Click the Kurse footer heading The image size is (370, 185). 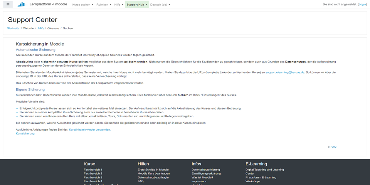89,164
